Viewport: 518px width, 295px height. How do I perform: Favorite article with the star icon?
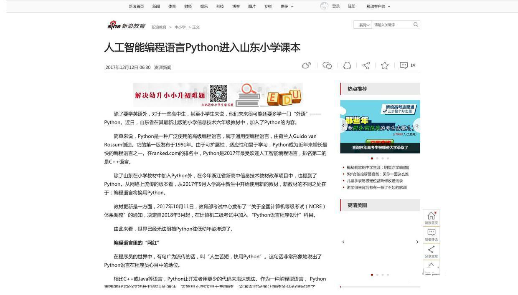pos(385,66)
